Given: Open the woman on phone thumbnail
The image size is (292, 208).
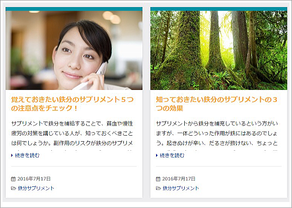Looking at the screenshot, I should coord(74,50).
